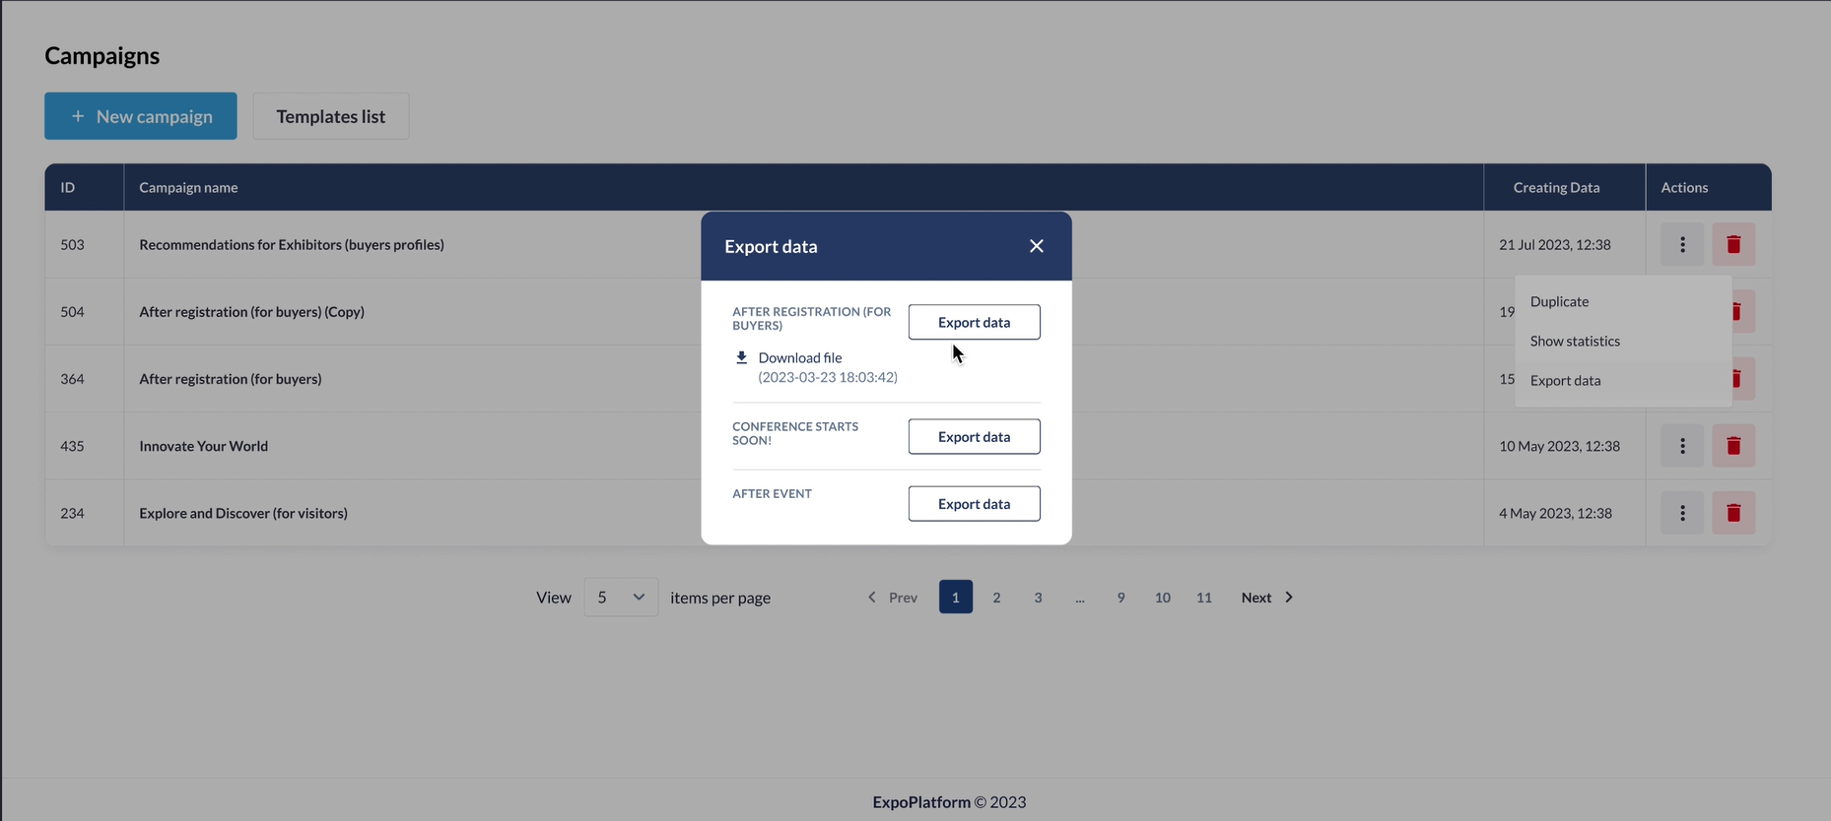Open three-dot menu for Innovate Your World
The width and height of the screenshot is (1831, 821).
click(1681, 446)
